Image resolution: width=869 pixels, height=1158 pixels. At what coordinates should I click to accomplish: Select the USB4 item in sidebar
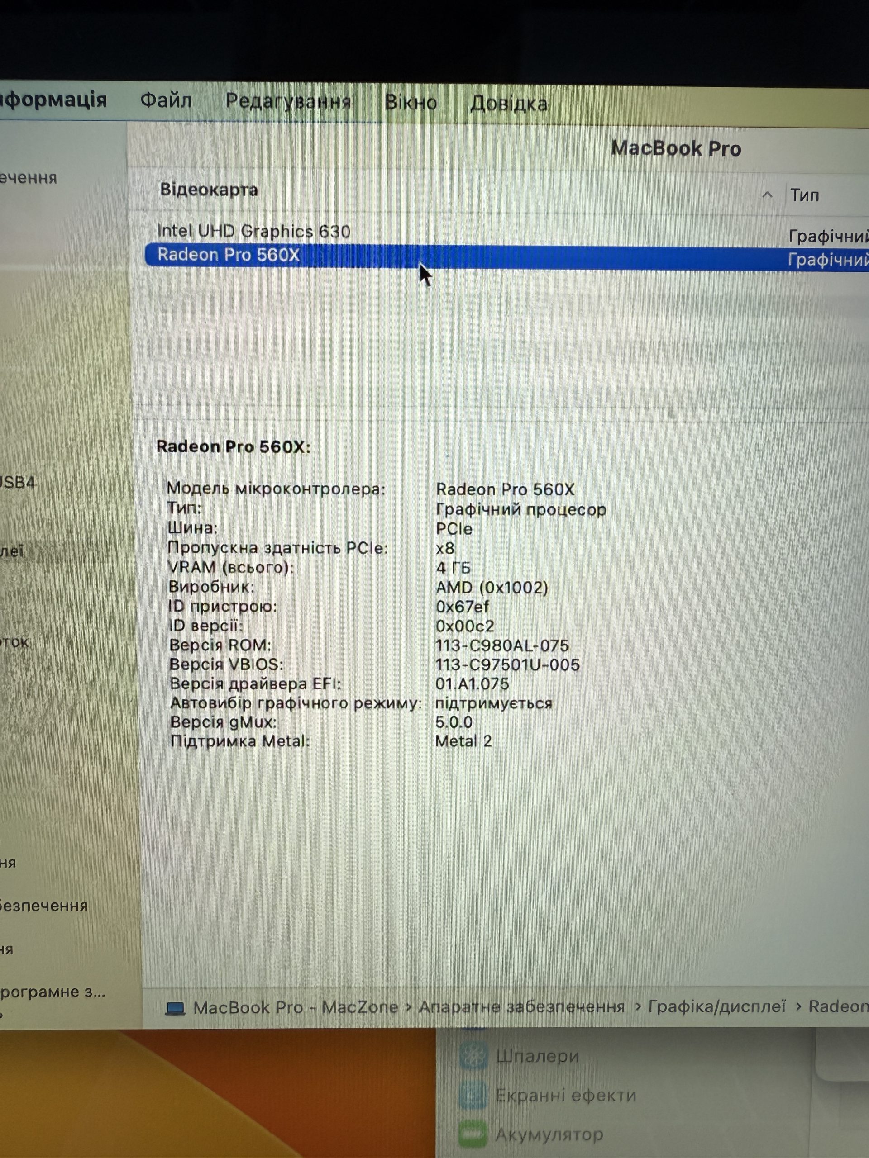pyautogui.click(x=17, y=482)
